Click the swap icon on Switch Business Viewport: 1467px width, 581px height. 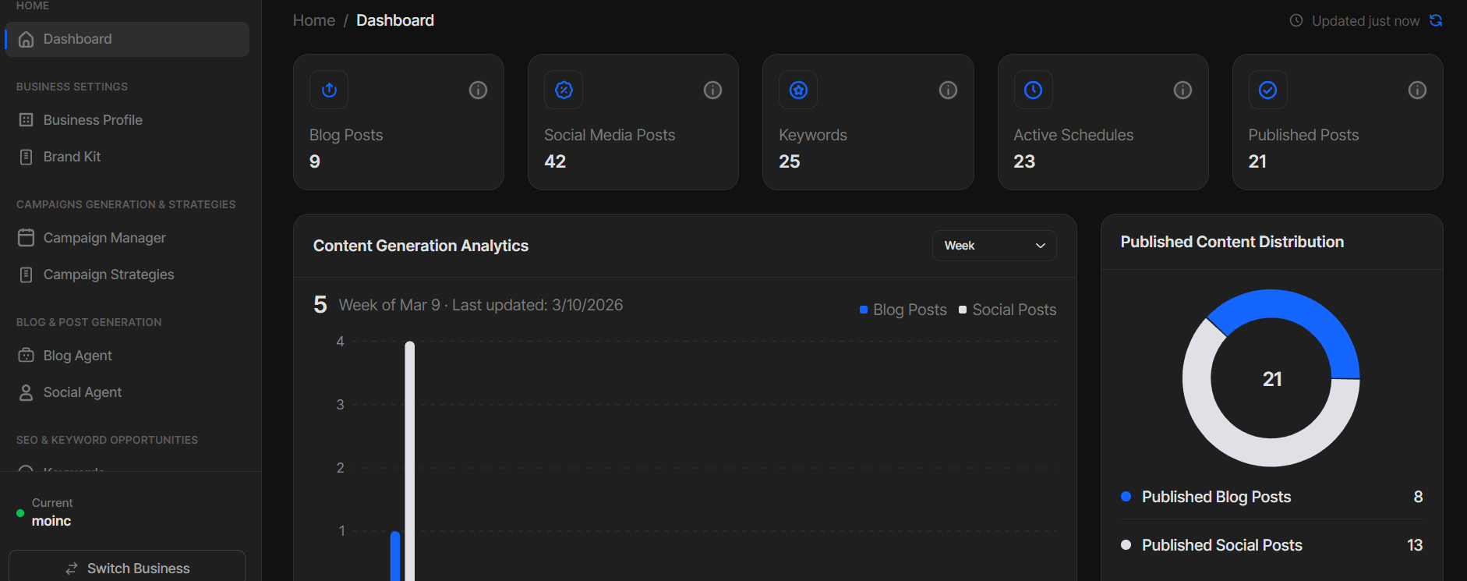(x=72, y=569)
